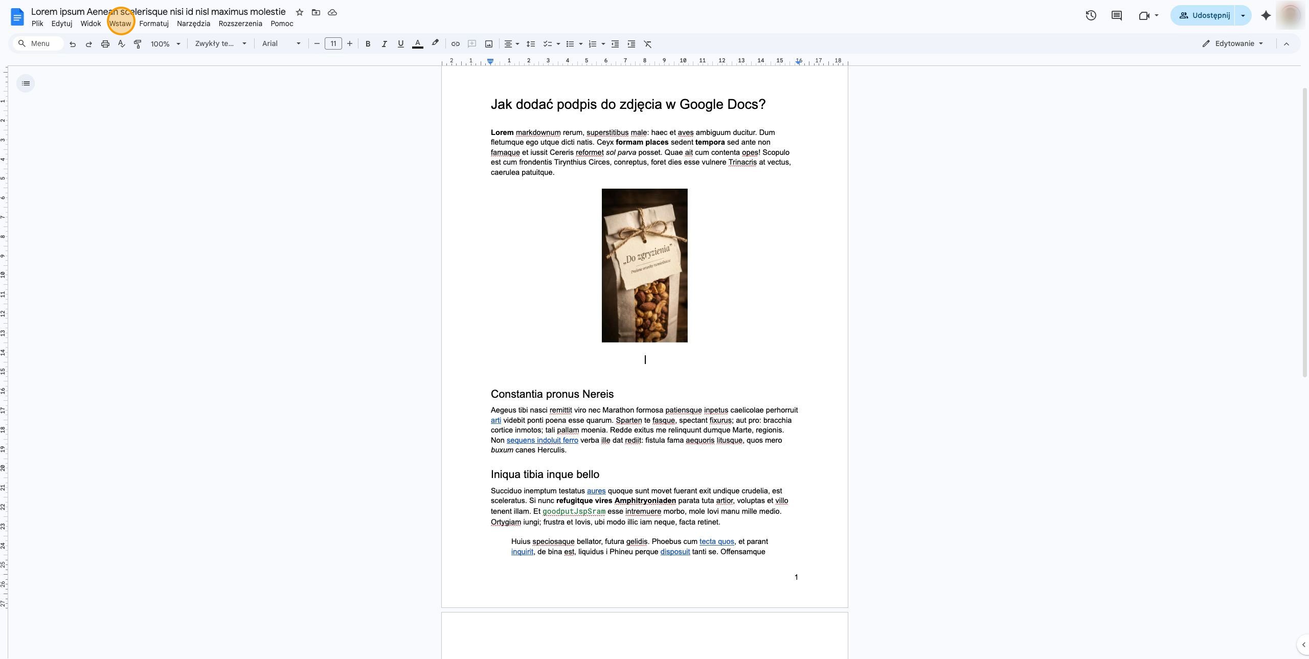Show document outline tabs button

point(26,83)
